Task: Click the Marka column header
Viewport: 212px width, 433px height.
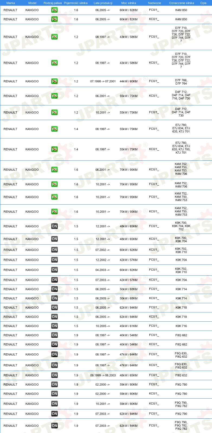Action: [x=11, y=3]
